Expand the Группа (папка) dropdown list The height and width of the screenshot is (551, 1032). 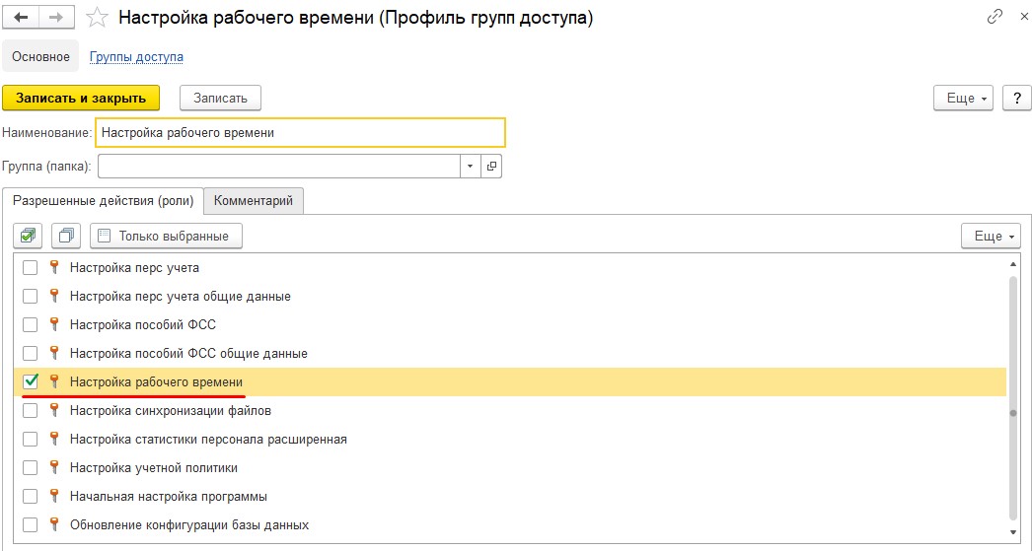pos(470,166)
